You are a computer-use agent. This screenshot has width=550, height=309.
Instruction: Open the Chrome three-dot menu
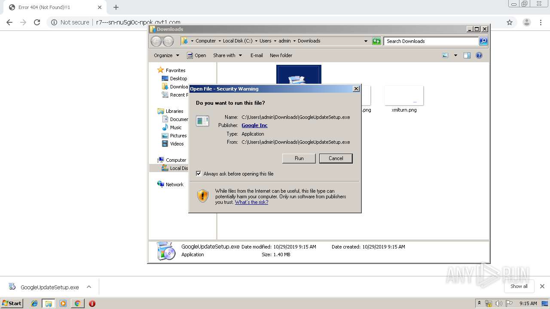point(541,22)
